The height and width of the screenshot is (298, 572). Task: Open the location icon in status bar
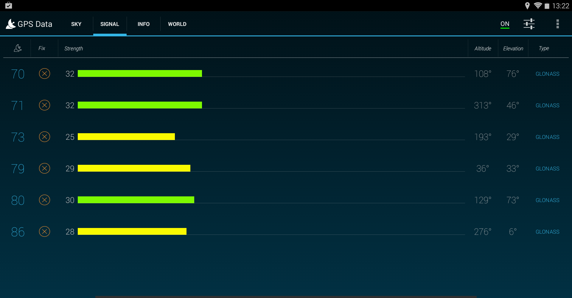coord(527,6)
